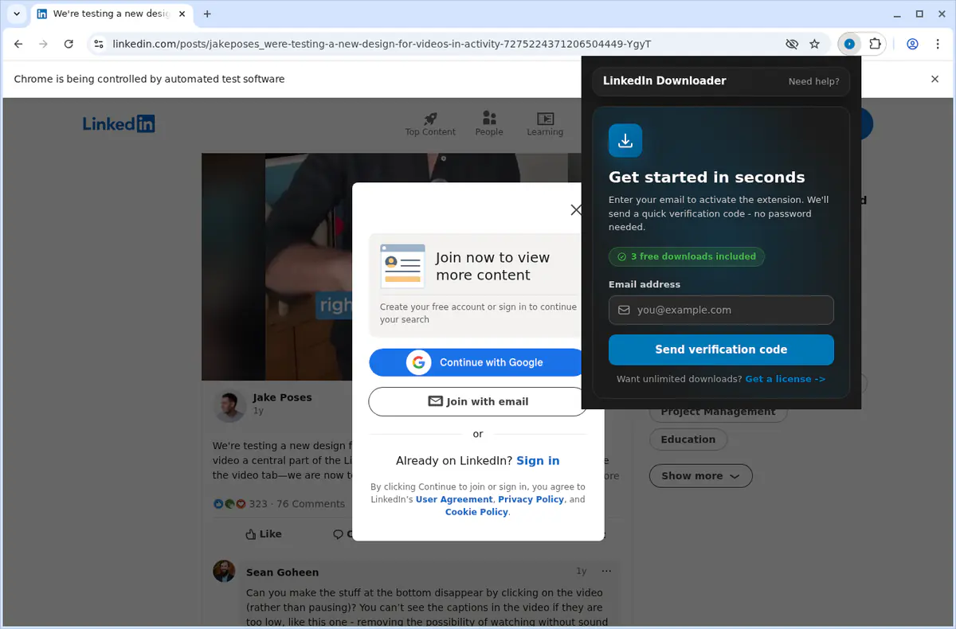Dismiss the automated test software infobar
Image resolution: width=956 pixels, height=629 pixels.
pos(935,79)
